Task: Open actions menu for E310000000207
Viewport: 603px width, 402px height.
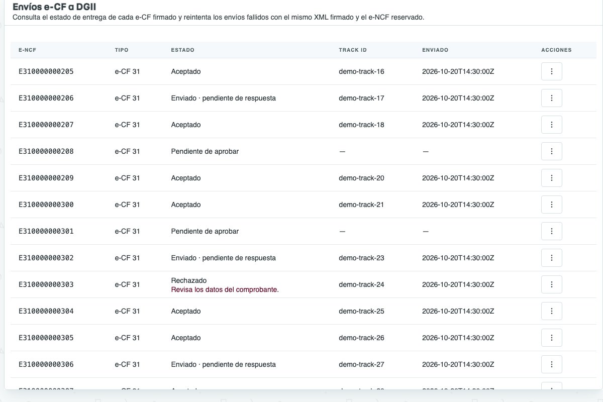Action: pos(551,125)
